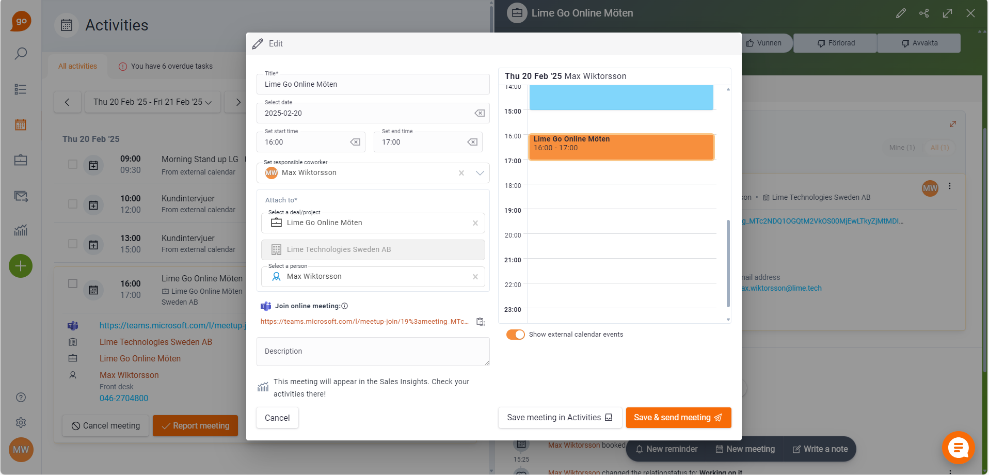Open the responsible coworker dropdown arrow
Image resolution: width=989 pixels, height=475 pixels.
pos(480,173)
